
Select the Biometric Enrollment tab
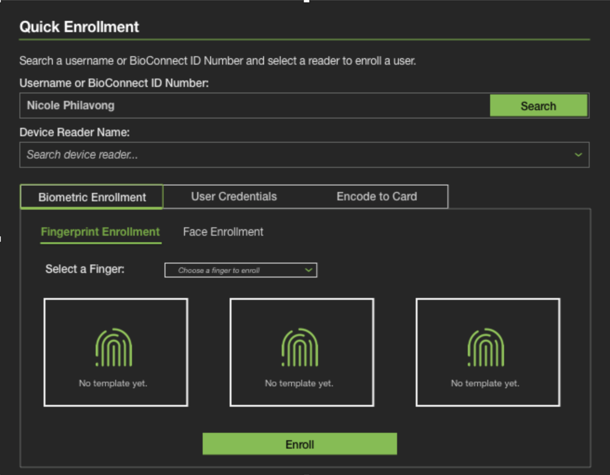coord(92,197)
